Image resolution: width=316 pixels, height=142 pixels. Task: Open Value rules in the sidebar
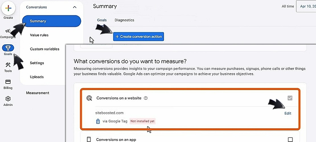click(x=39, y=35)
